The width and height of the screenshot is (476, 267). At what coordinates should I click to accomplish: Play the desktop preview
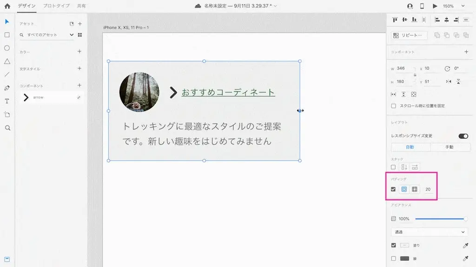coord(435,6)
